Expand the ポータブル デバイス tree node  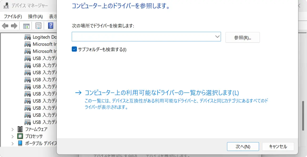(12, 144)
